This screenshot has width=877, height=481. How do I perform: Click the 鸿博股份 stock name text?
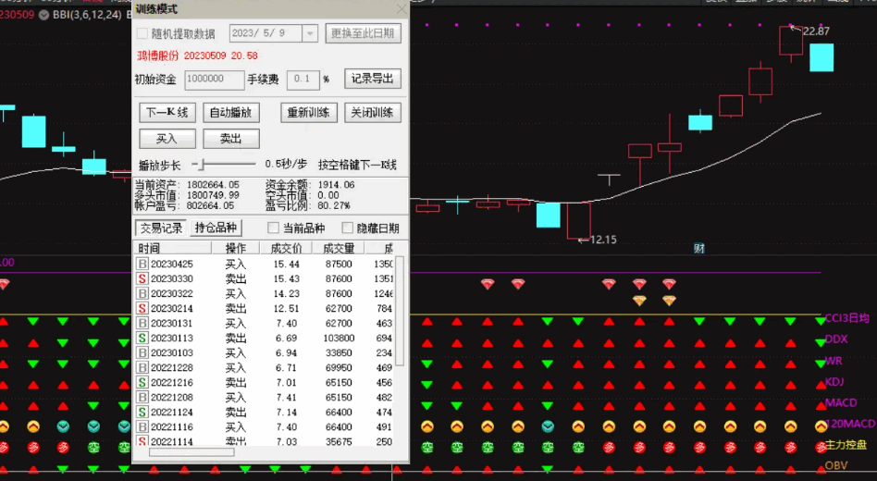157,55
